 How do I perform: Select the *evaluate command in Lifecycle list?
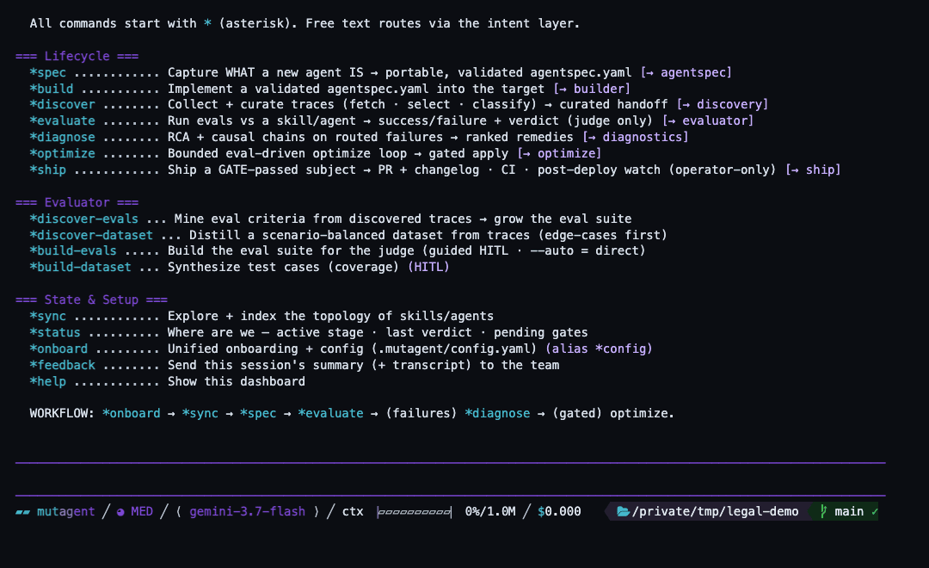coord(62,121)
